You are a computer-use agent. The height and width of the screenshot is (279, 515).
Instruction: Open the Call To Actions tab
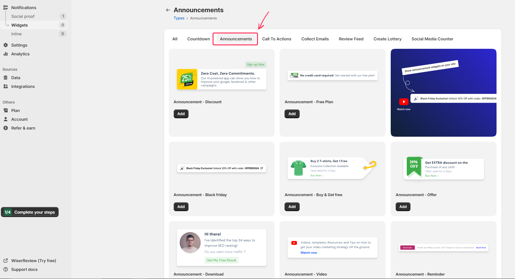(x=277, y=39)
